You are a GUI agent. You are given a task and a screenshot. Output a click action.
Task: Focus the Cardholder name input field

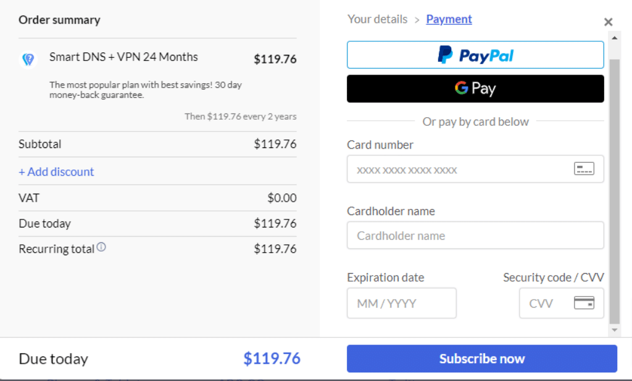pos(476,236)
